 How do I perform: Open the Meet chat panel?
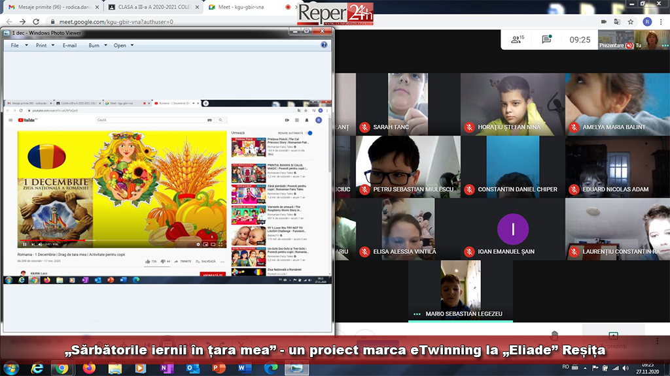coord(546,40)
